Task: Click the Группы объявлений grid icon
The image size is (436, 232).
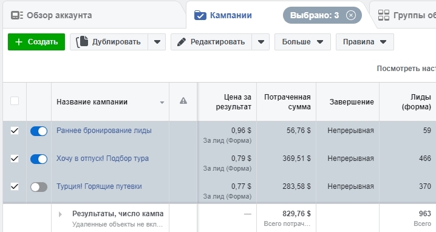Action: click(384, 15)
